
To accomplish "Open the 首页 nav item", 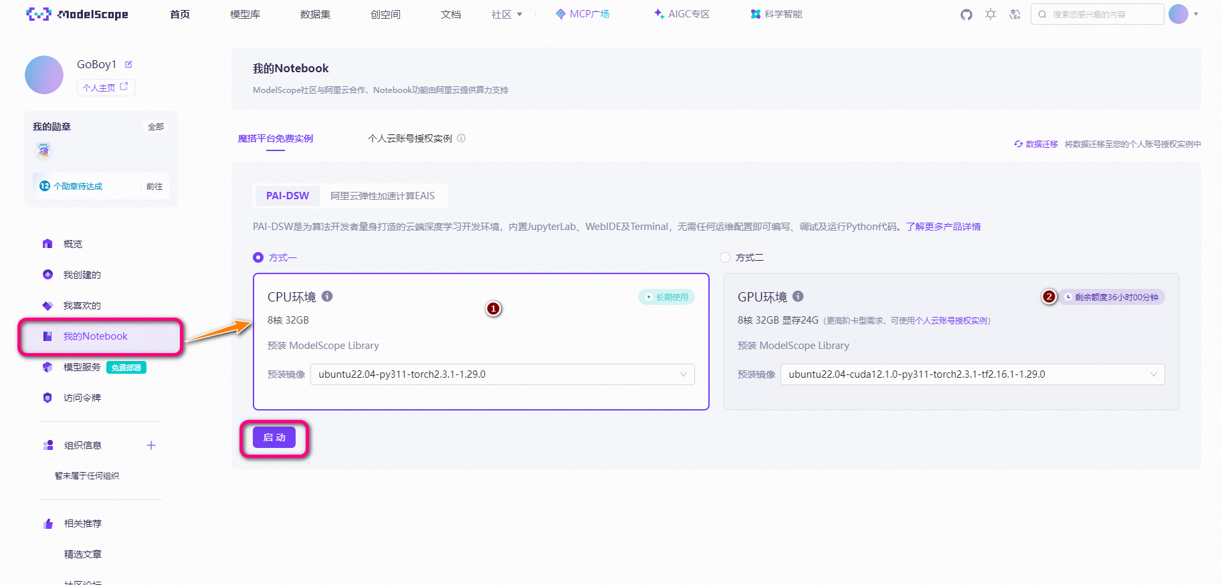I will (x=180, y=14).
